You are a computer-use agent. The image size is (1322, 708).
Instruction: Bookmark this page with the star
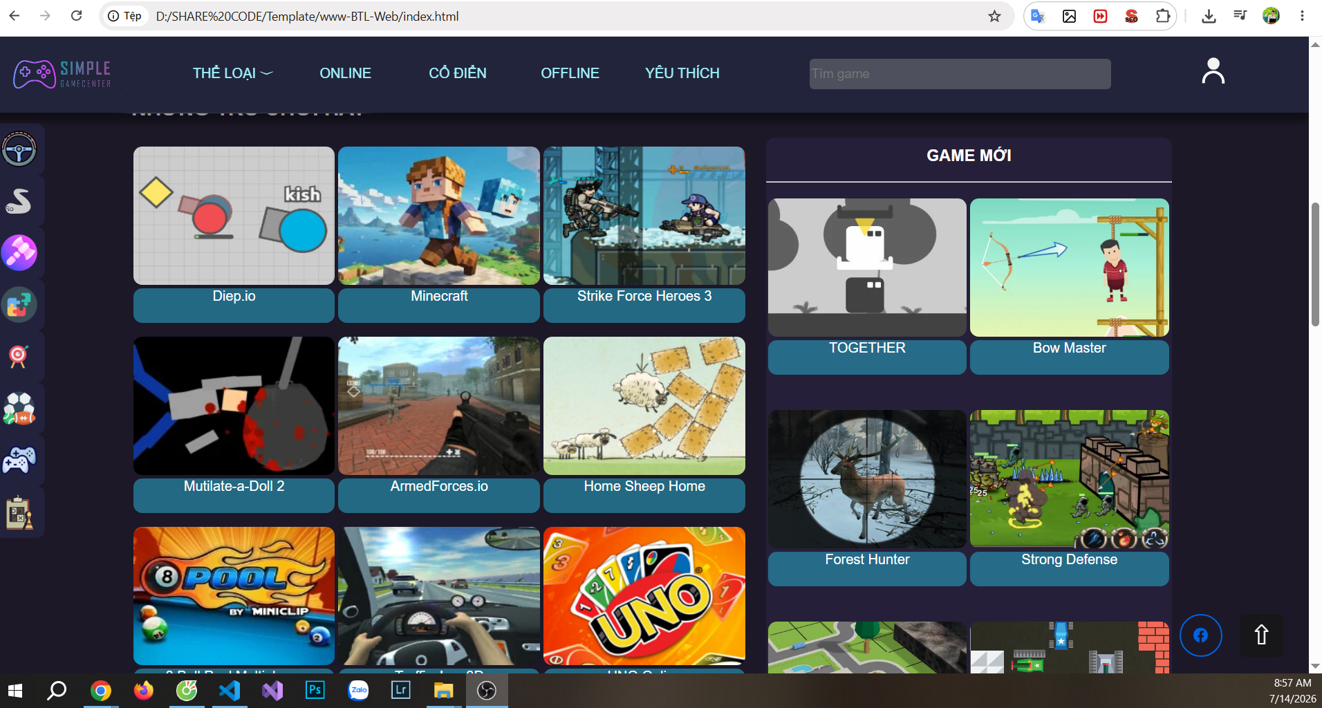[994, 16]
